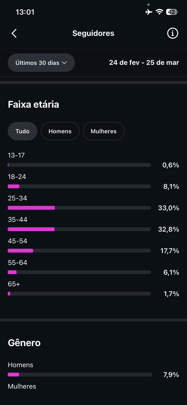This screenshot has width=187, height=405.
Task: Select the Tudo filter
Action: click(x=22, y=131)
